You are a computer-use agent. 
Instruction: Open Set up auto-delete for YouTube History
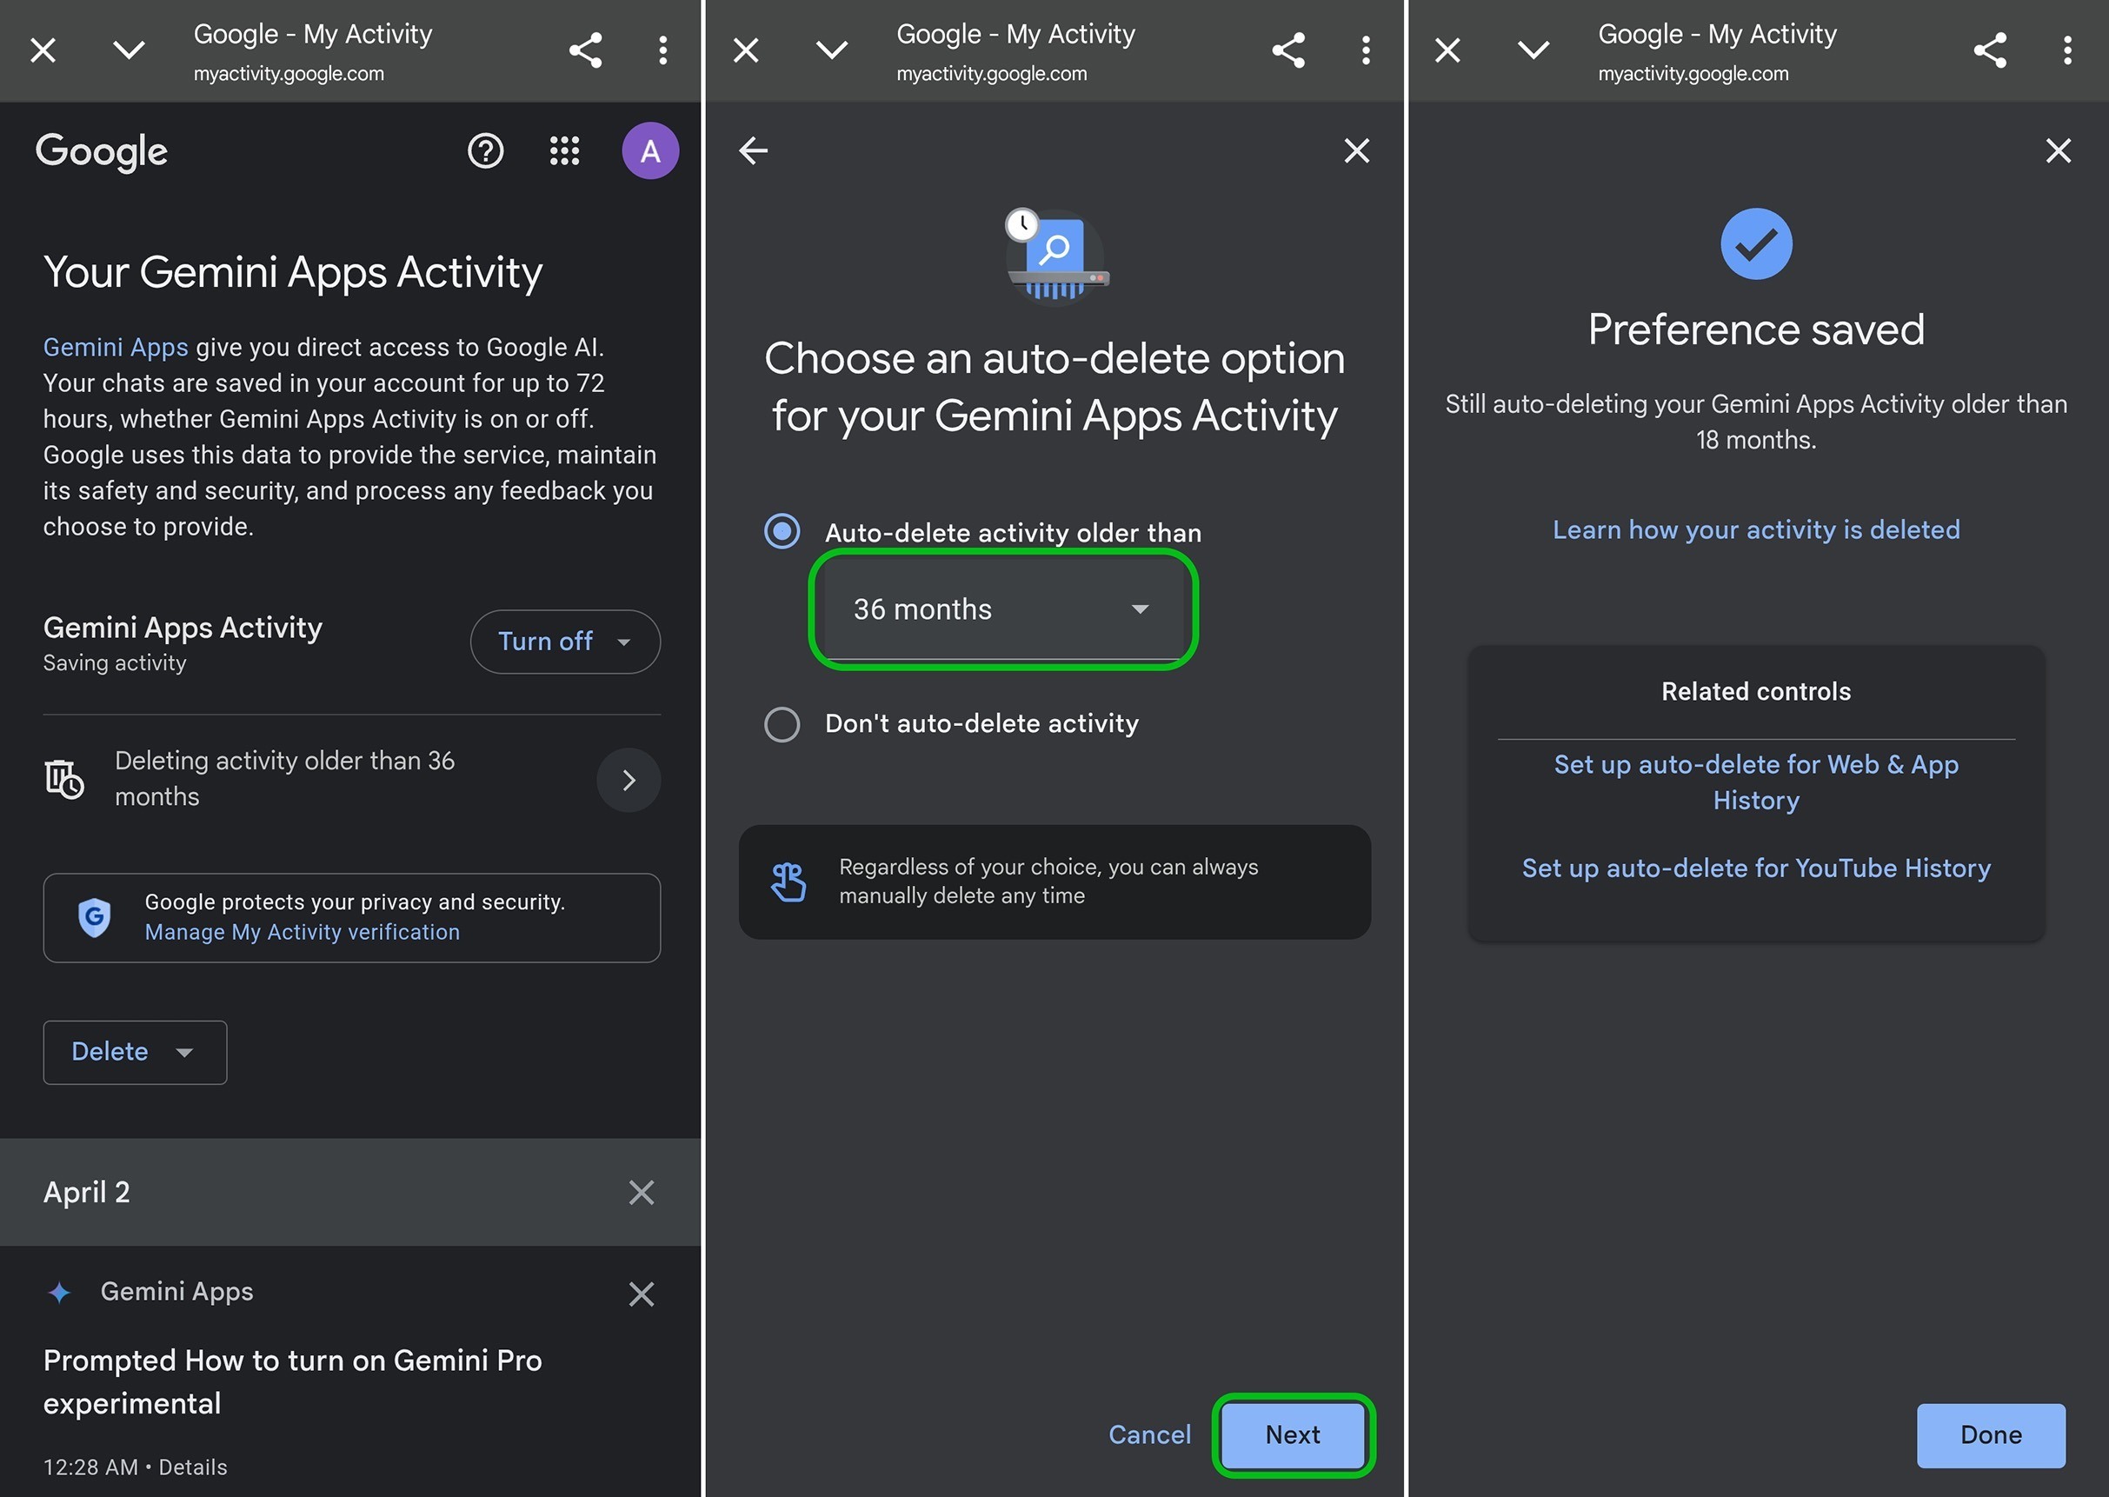1756,868
